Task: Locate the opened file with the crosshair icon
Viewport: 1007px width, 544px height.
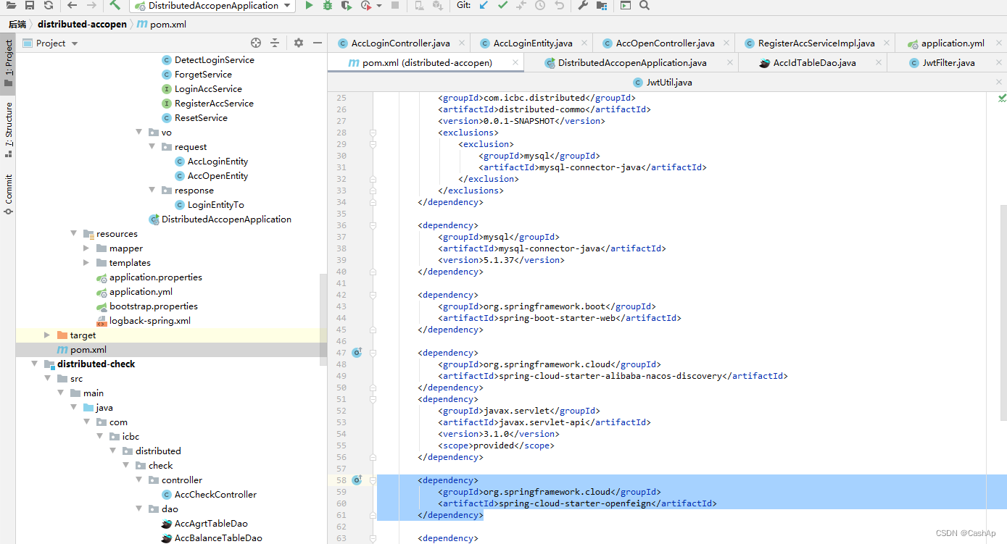Action: click(256, 43)
